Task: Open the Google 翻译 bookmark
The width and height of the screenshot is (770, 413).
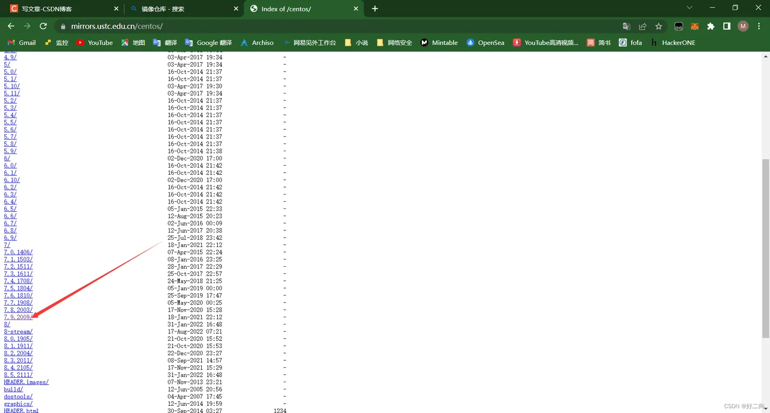Action: pyautogui.click(x=208, y=42)
